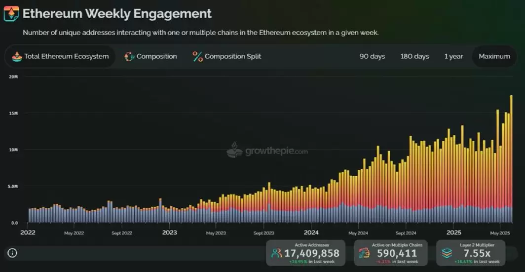Click the Total Ethereum Ecosystem stacked icon
The width and height of the screenshot is (525, 272).
coord(17,57)
